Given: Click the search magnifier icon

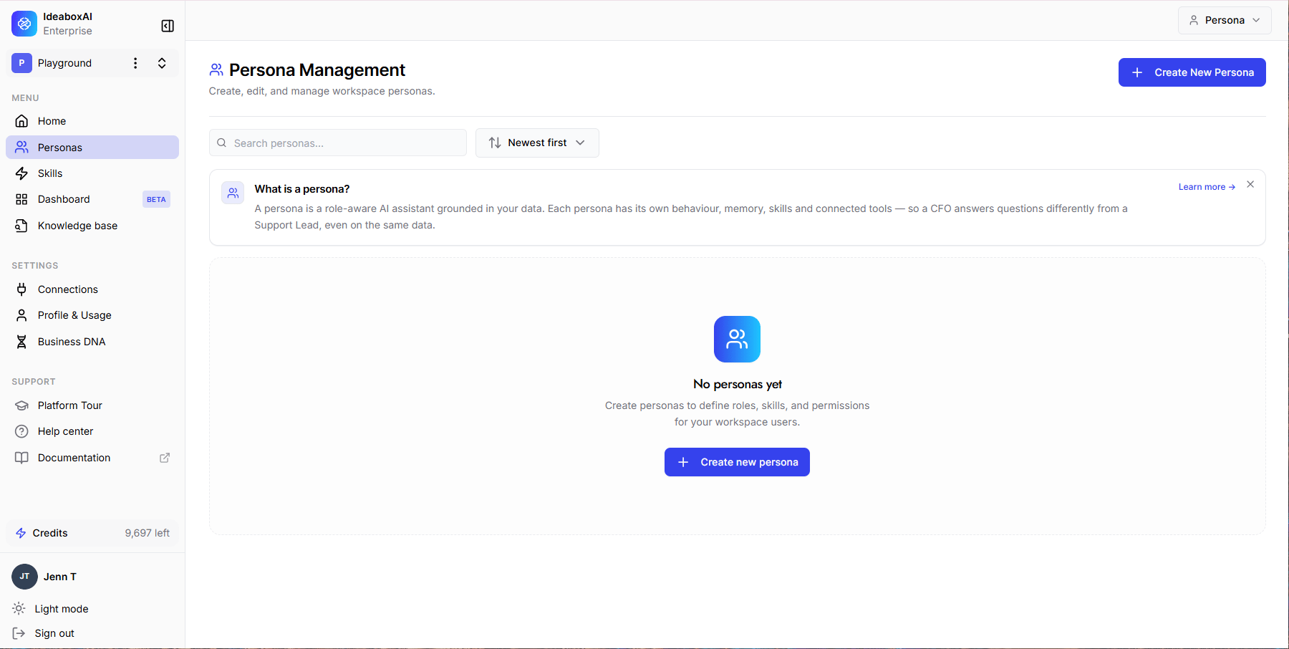Looking at the screenshot, I should [222, 143].
